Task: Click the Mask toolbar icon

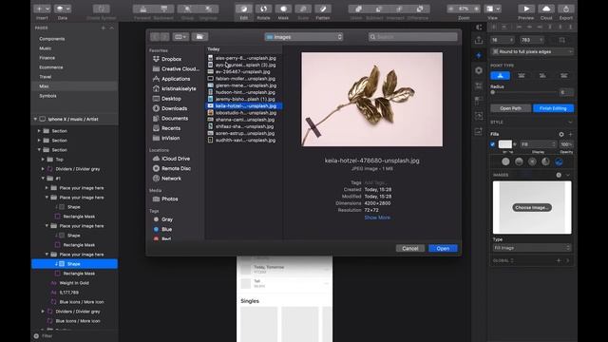Action: (283, 9)
